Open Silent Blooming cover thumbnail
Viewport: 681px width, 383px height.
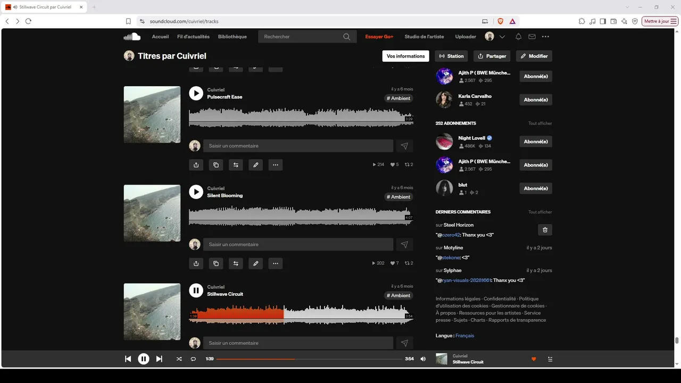coord(152,213)
